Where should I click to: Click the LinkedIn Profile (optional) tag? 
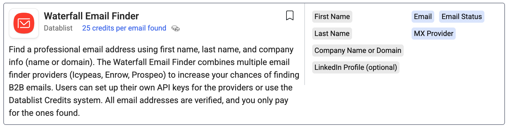pos(356,67)
